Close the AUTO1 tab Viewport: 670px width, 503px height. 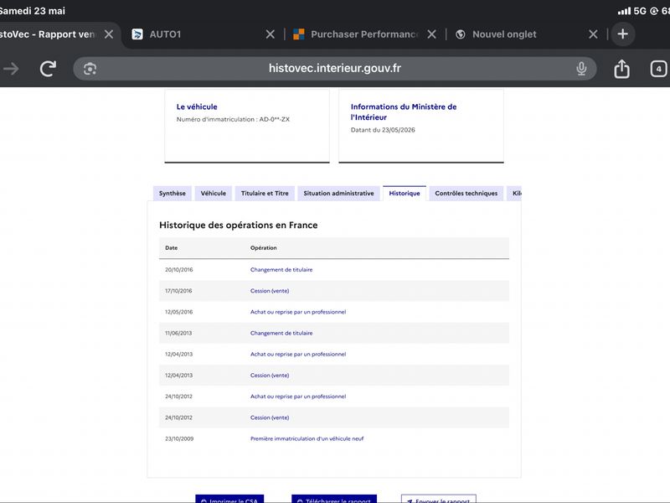click(270, 34)
